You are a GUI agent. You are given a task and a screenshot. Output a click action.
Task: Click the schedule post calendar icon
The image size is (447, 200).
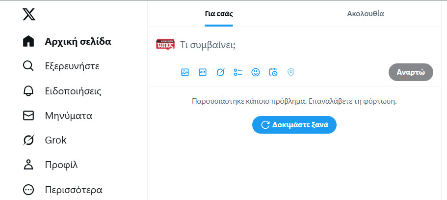[273, 72]
